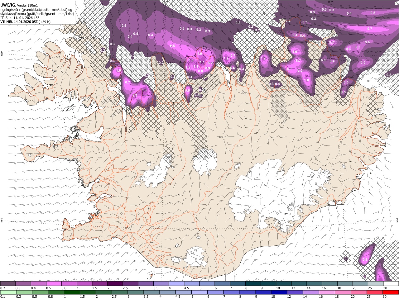
Task: Select the palest green 0.1 rain scale swatch
Action: pyautogui.click(x=8, y=292)
